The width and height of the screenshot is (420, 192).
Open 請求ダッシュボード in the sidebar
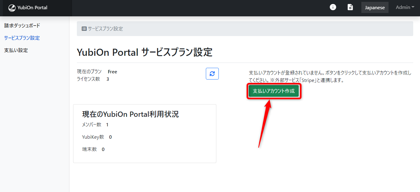(x=22, y=26)
